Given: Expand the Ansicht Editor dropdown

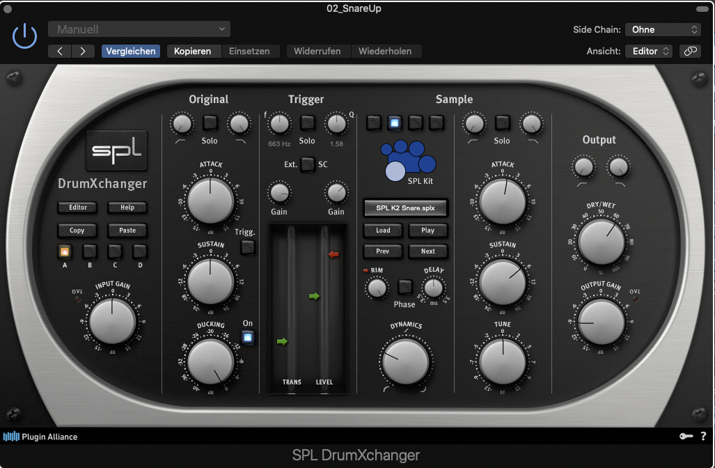Looking at the screenshot, I should coord(648,51).
